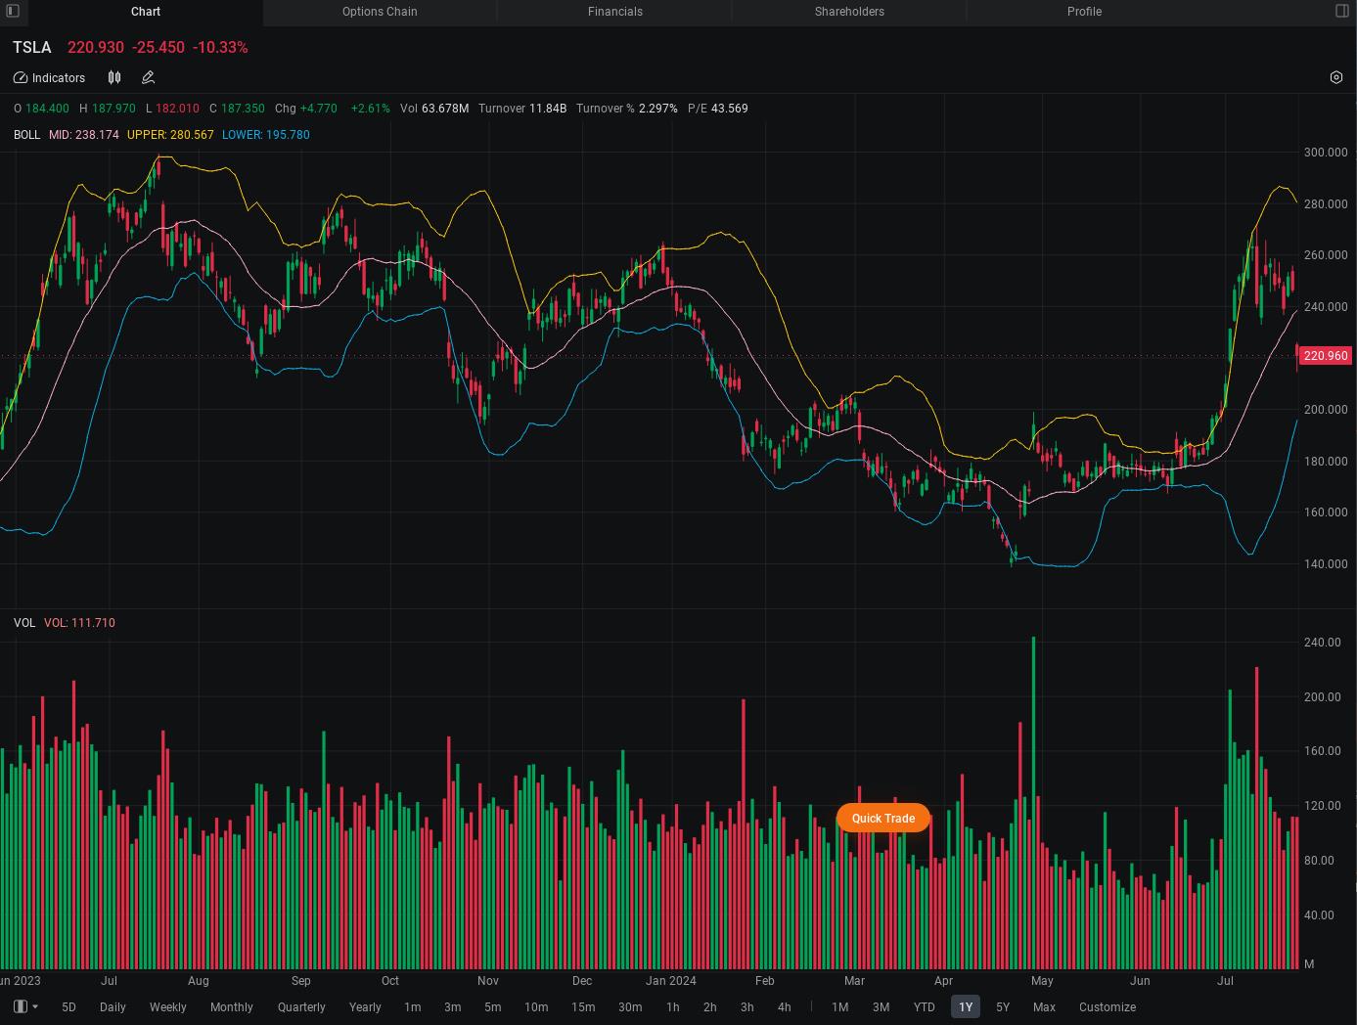This screenshot has width=1357, height=1025.
Task: Open the Financials tab
Action: pos(615,12)
